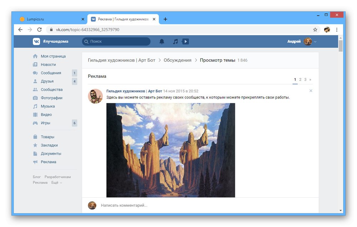Open the attached statues painting image
Image resolution: width=357 pixels, height=227 pixels.
tap(171, 150)
